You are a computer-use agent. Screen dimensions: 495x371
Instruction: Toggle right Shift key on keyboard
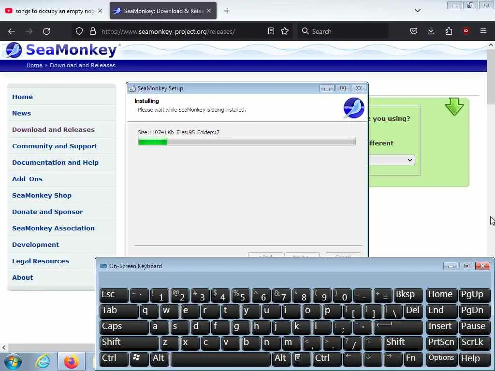click(x=404, y=342)
